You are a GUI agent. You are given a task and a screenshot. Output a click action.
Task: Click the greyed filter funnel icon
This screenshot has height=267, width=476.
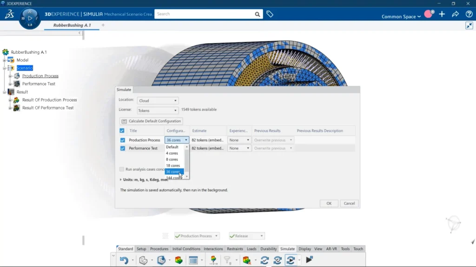pos(228,260)
